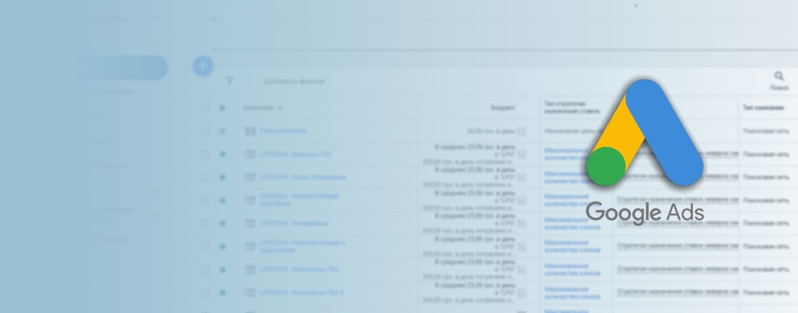Open the filter funnel icon

coord(230,81)
